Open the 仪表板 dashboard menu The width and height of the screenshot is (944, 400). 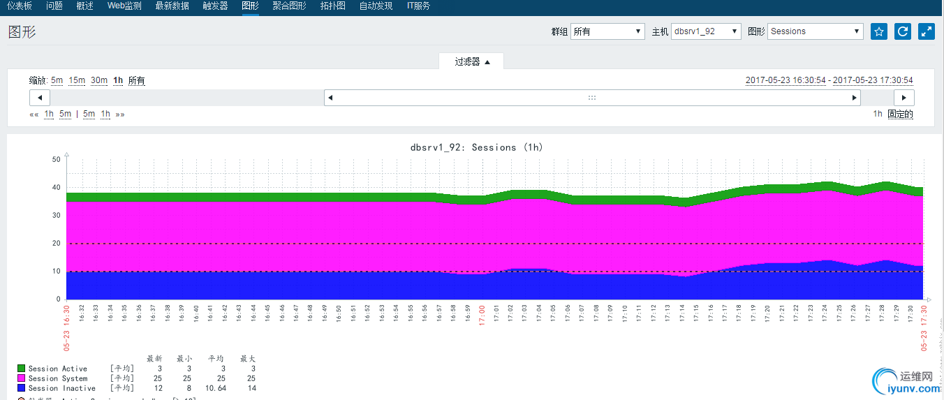[x=20, y=6]
